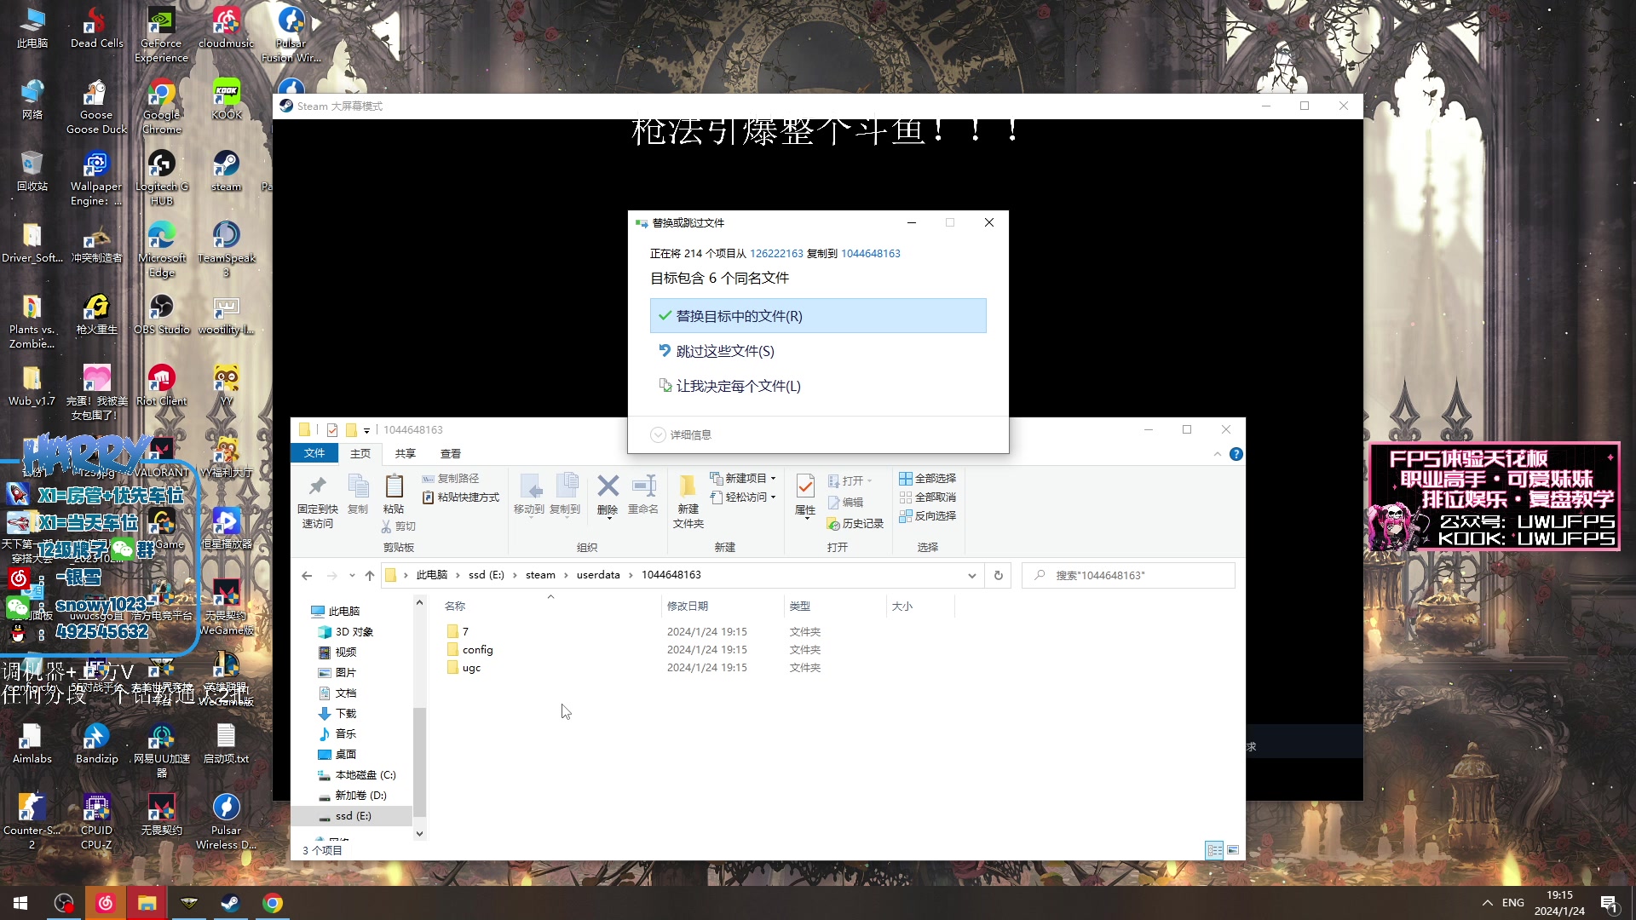Click the Delete (删除) red X icon
1636x920 pixels.
[608, 486]
